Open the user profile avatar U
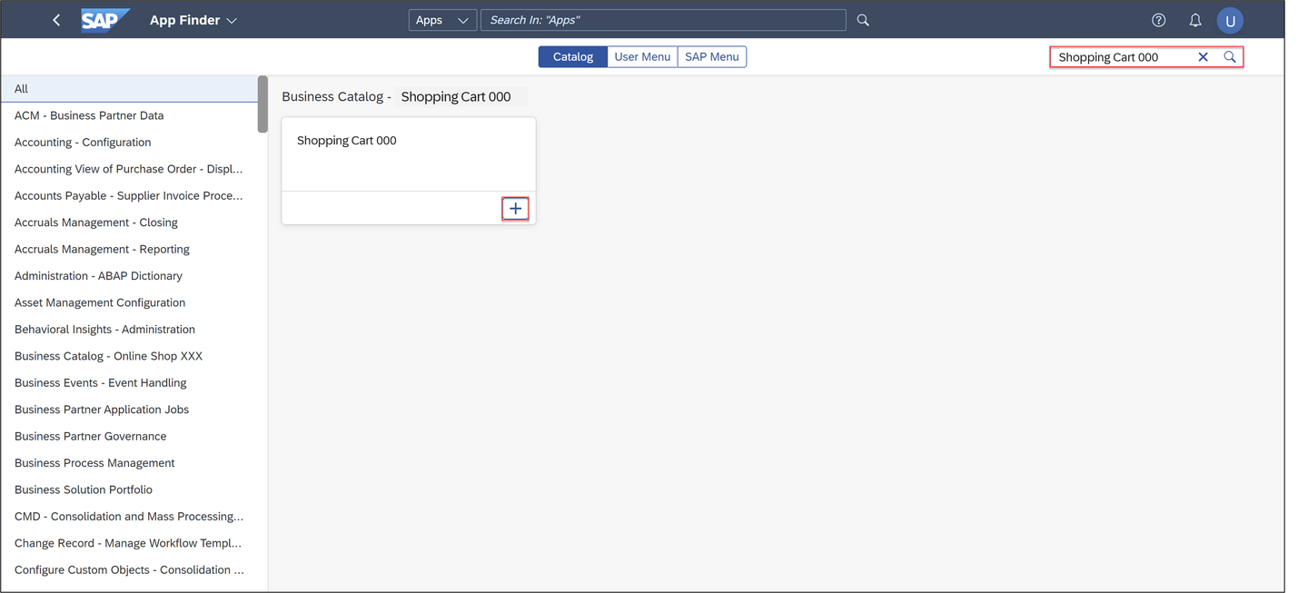The height and width of the screenshot is (593, 1308). 1230,20
